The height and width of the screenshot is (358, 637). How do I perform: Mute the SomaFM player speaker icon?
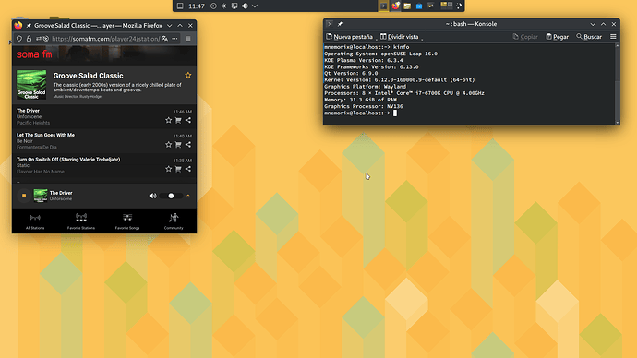[152, 196]
